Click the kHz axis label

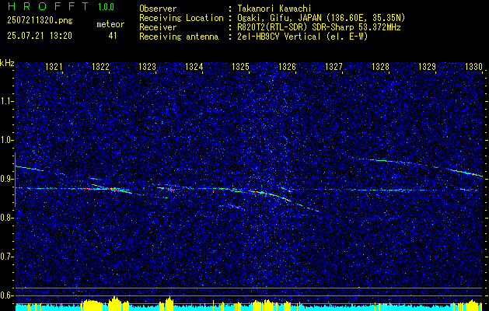click(7, 63)
